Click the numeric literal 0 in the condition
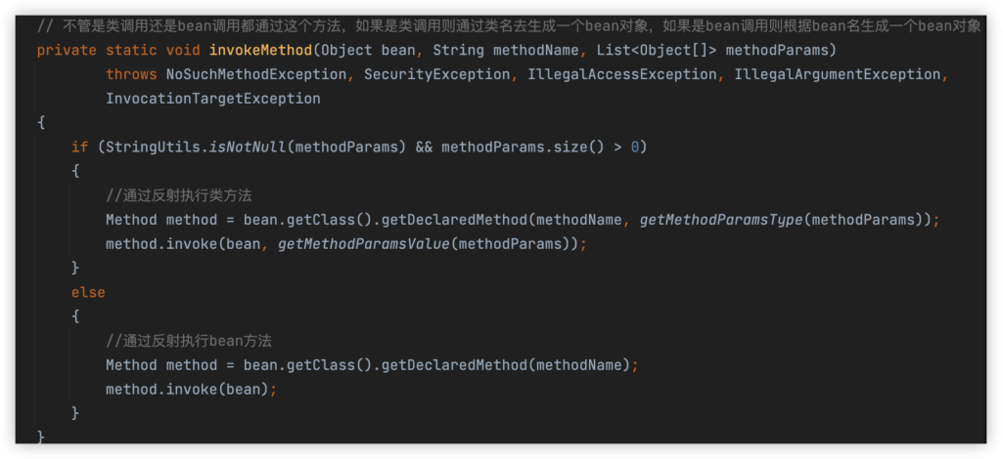 tap(635, 147)
